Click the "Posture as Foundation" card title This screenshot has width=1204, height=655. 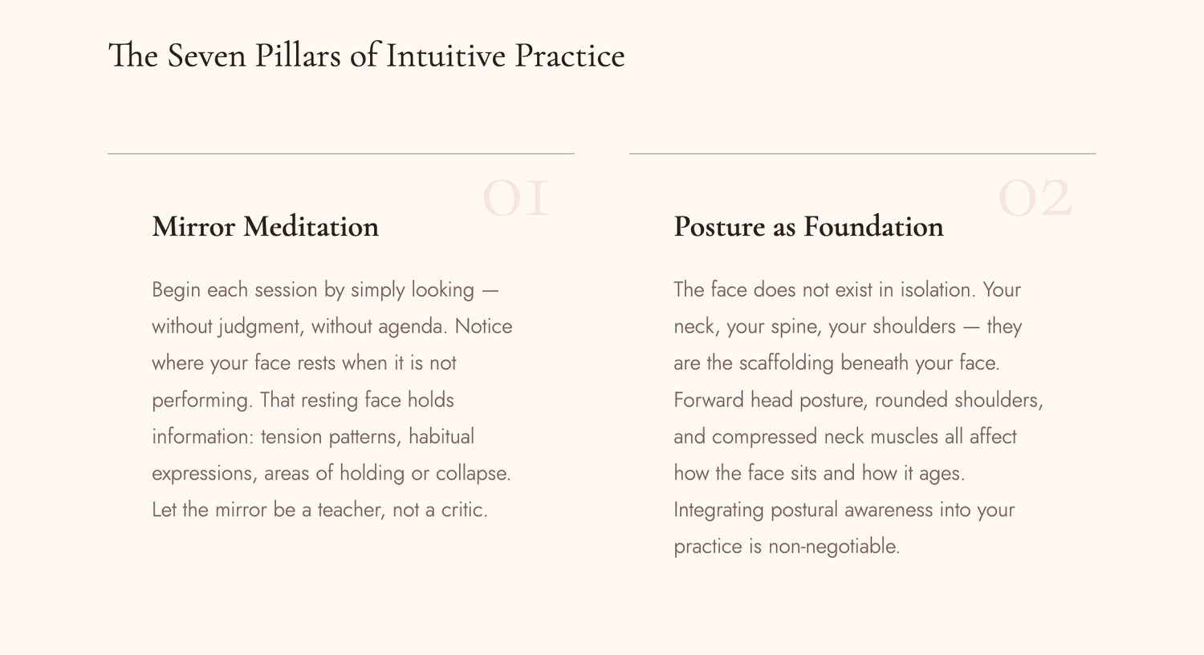tap(808, 227)
